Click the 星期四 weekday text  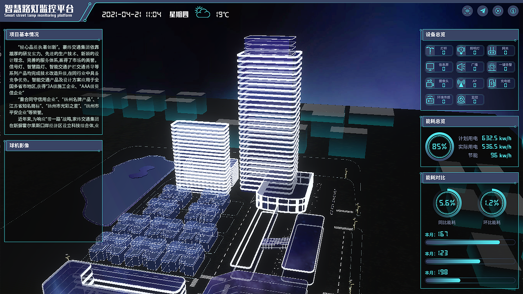click(x=179, y=14)
